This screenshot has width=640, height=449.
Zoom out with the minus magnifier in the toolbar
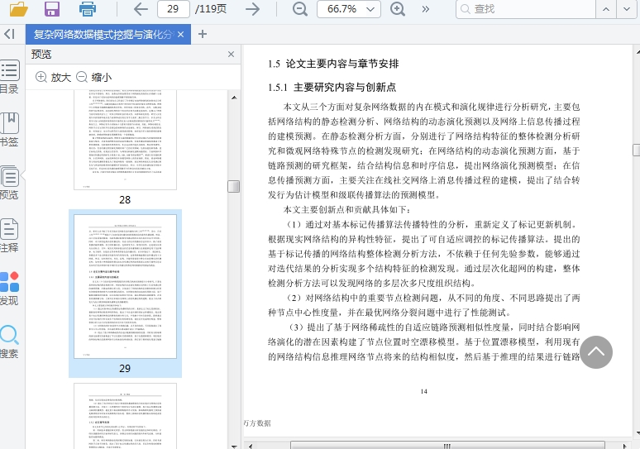coord(300,9)
